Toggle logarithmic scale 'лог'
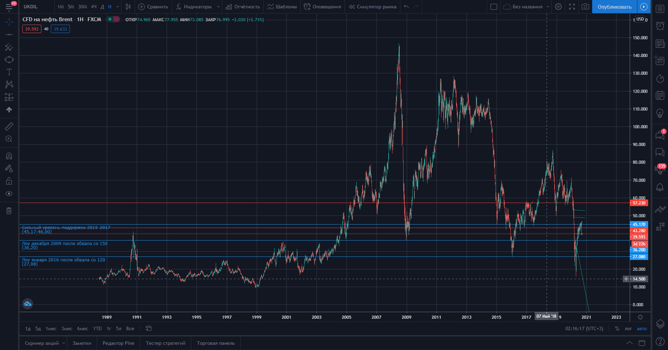Screen dimensions: 668x350 click(628, 328)
